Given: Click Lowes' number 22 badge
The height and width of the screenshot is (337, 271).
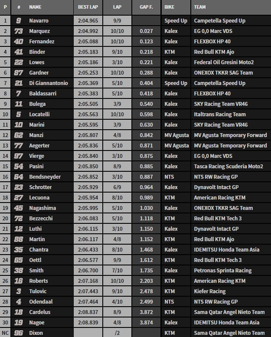Looking at the screenshot, I should click(x=19, y=62).
